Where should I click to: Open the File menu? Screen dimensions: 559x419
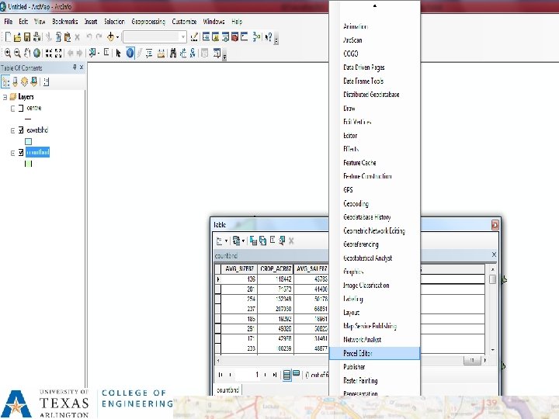click(9, 22)
